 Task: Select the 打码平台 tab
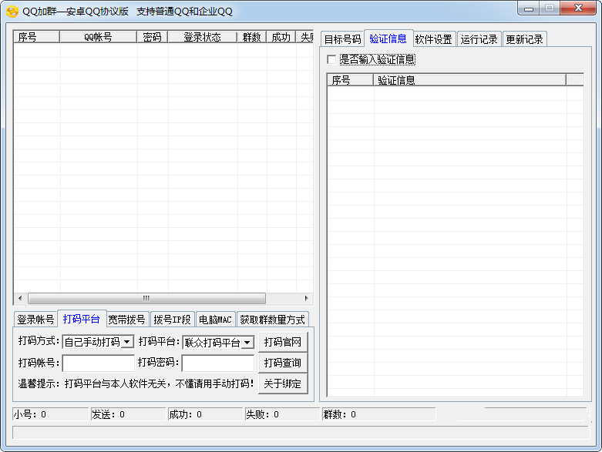82,319
